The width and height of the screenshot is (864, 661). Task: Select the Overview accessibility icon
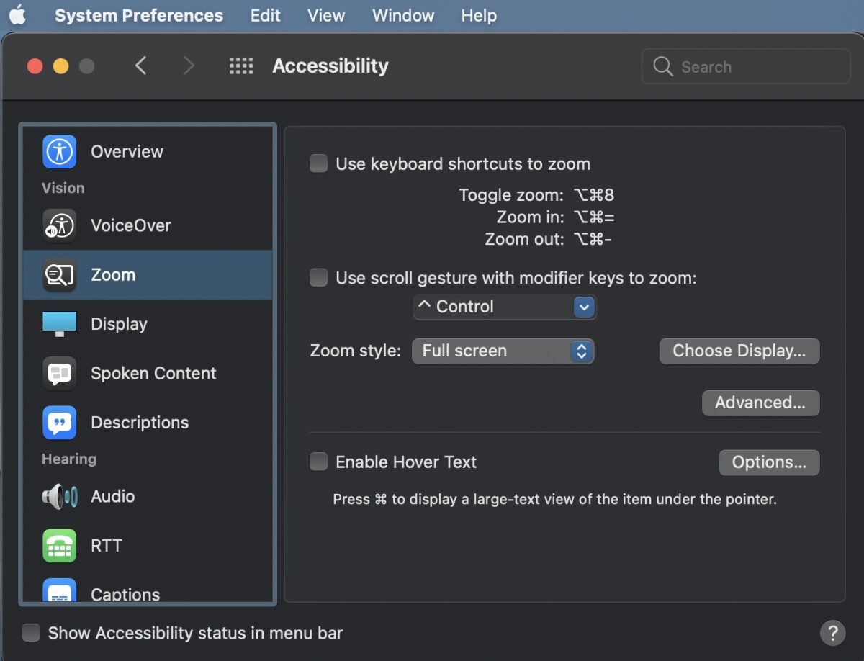click(59, 152)
